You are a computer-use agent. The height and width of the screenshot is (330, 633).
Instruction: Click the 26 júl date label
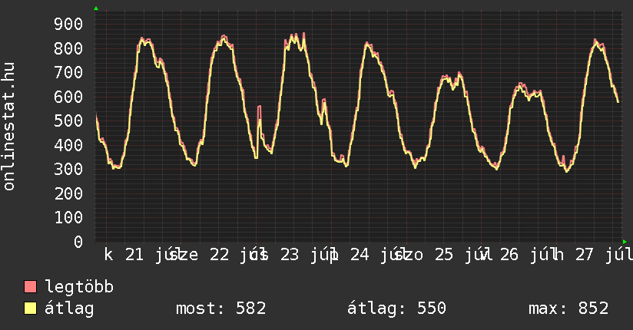point(527,255)
